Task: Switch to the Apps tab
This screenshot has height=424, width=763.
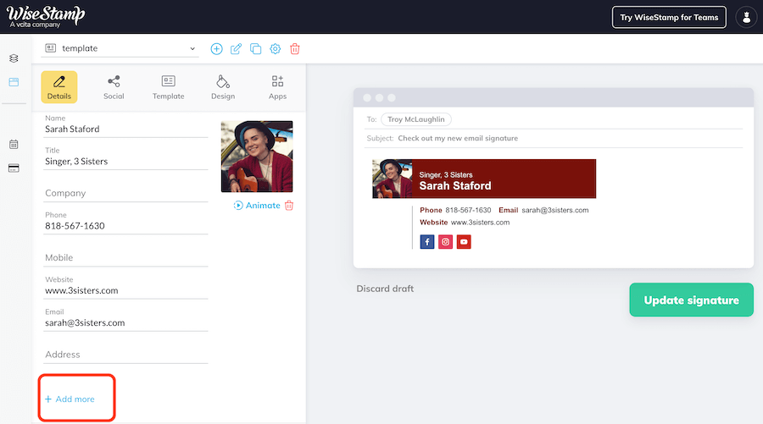Action: [x=277, y=87]
